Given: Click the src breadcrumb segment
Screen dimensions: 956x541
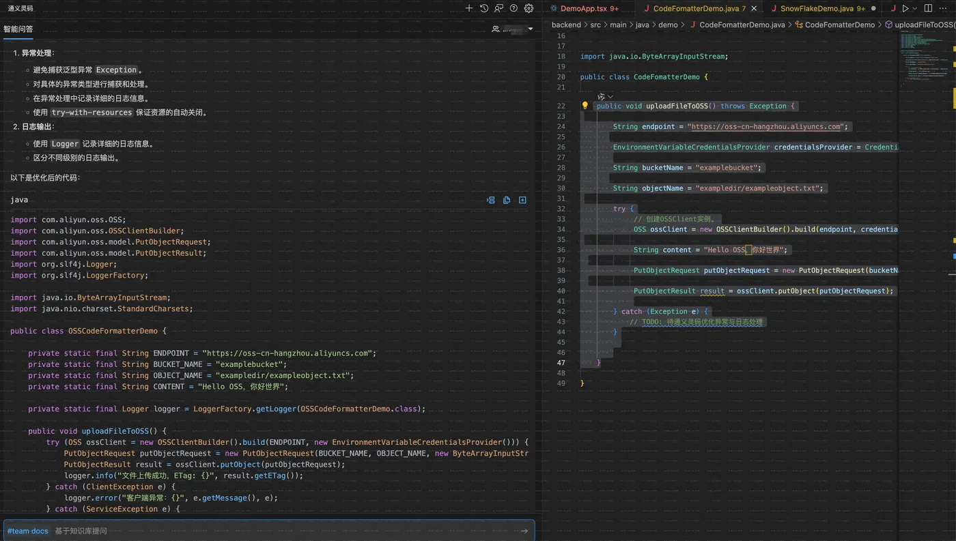Looking at the screenshot, I should point(595,25).
